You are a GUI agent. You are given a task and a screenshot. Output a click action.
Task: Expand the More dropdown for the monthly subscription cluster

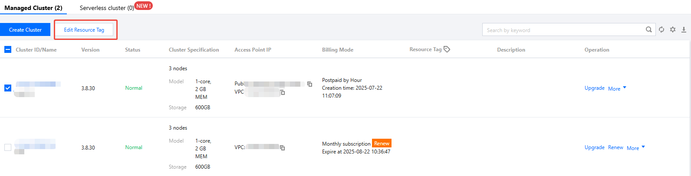click(636, 148)
